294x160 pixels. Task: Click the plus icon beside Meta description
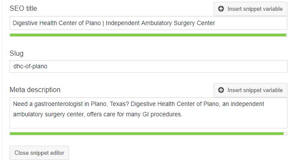click(221, 90)
